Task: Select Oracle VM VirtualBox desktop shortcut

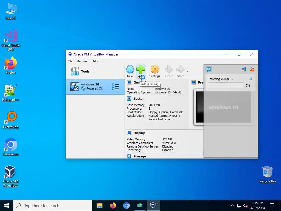Action: tap(10, 176)
